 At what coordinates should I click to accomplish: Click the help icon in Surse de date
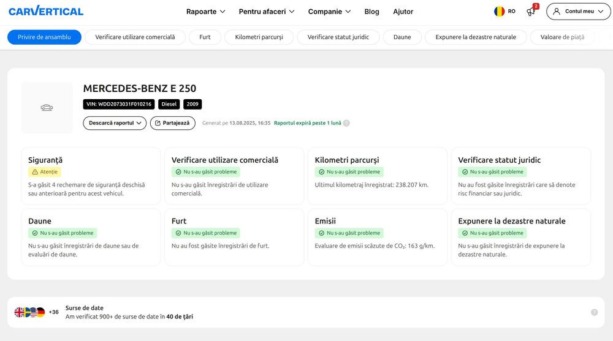[594, 312]
